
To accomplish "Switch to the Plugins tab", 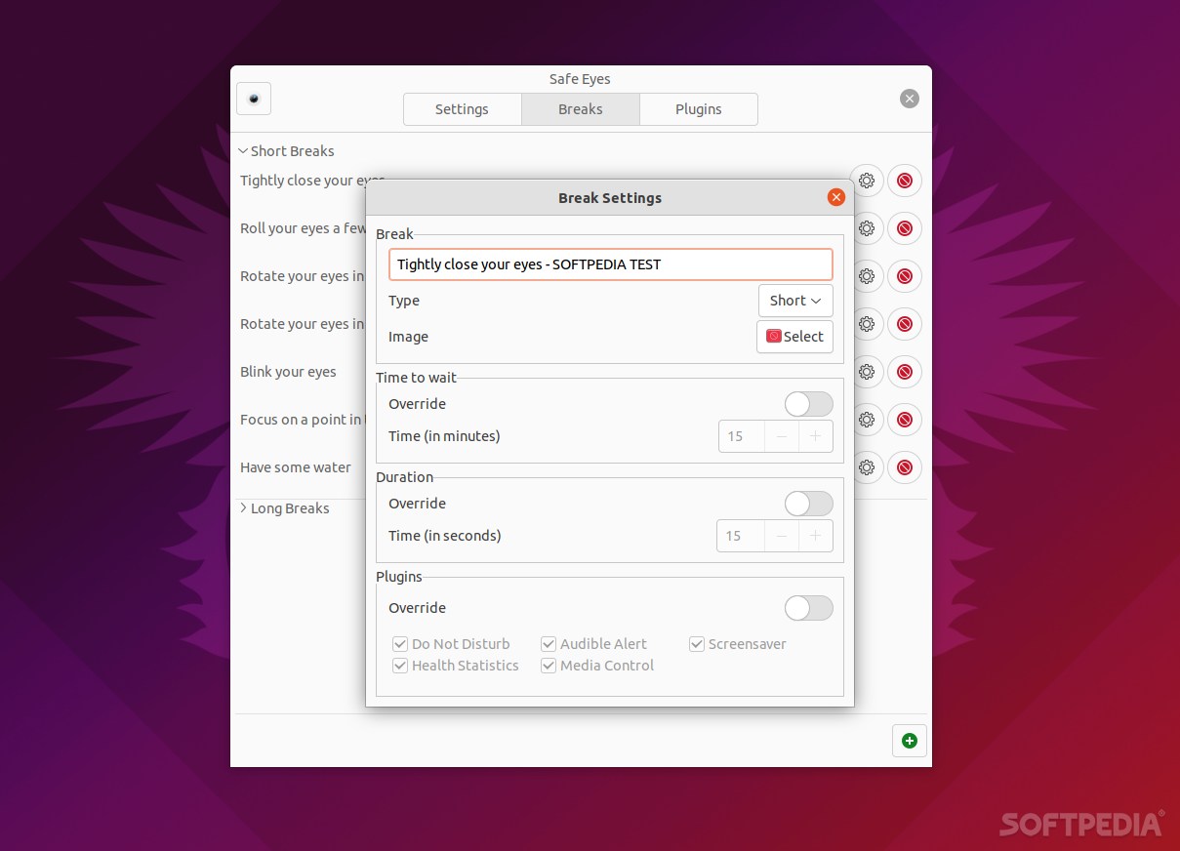I will click(x=699, y=108).
